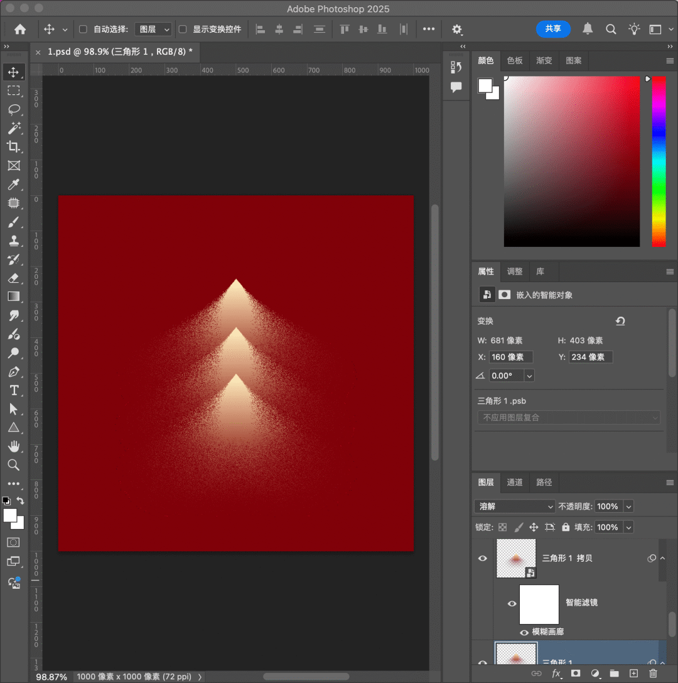
Task: Click the X position input field
Action: [510, 357]
